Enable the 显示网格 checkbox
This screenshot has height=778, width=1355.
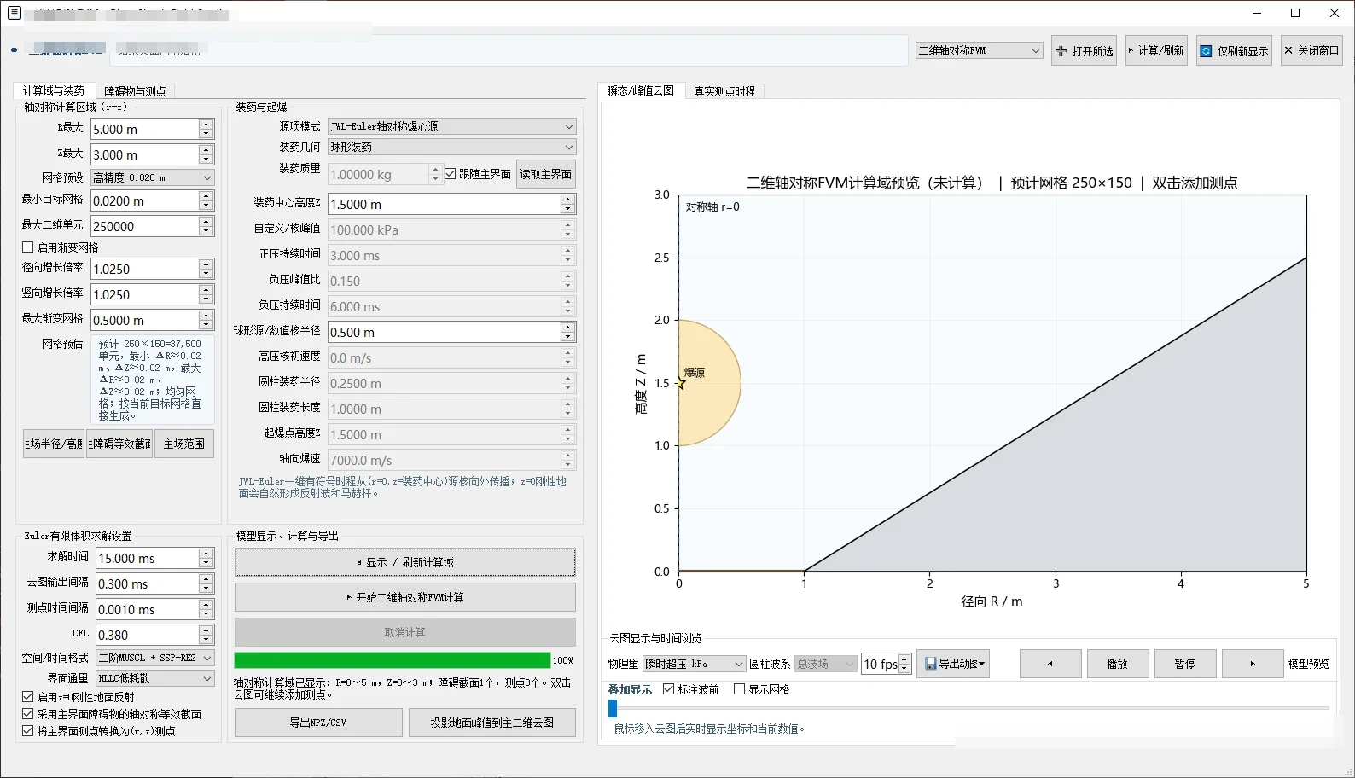tap(740, 689)
